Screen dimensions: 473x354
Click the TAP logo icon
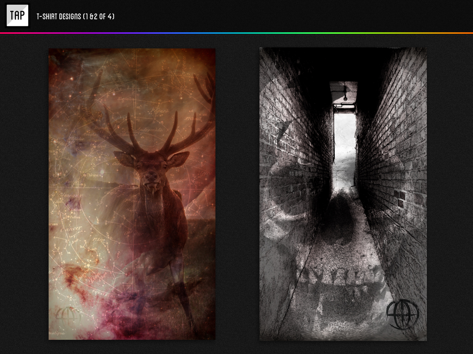[x=17, y=16]
